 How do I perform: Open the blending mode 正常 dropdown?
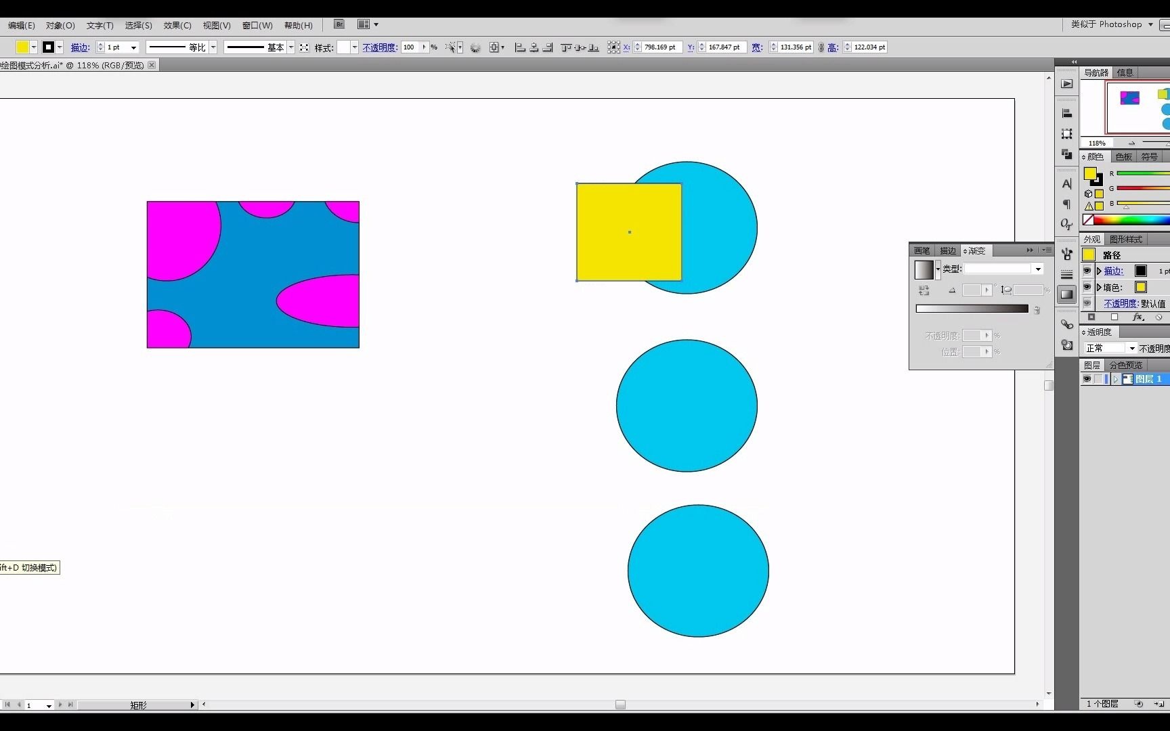point(1110,348)
